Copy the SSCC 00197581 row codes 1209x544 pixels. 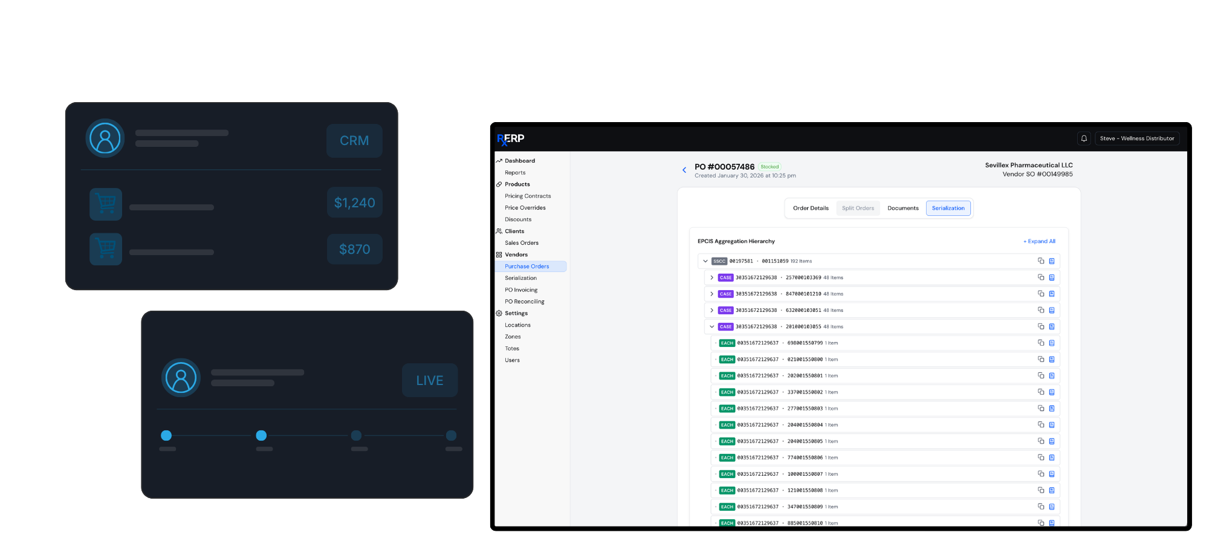coord(1041,261)
